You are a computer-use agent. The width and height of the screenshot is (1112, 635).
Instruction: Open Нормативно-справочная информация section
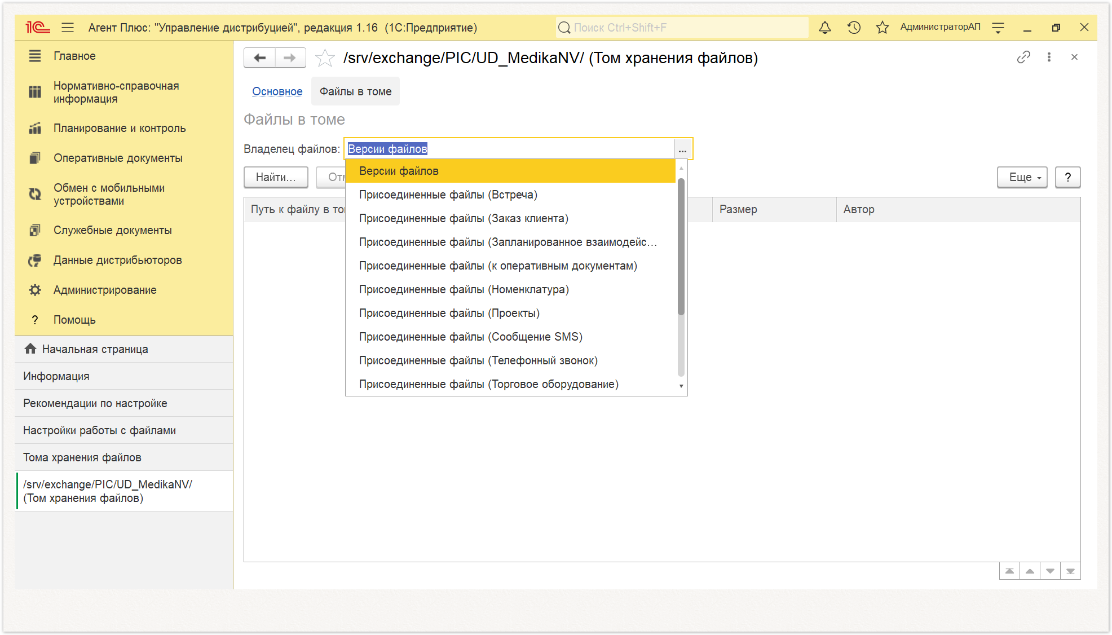[124, 92]
